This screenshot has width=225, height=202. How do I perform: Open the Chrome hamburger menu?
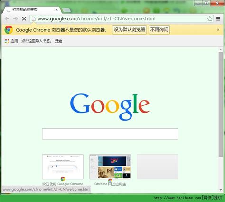[218, 19]
